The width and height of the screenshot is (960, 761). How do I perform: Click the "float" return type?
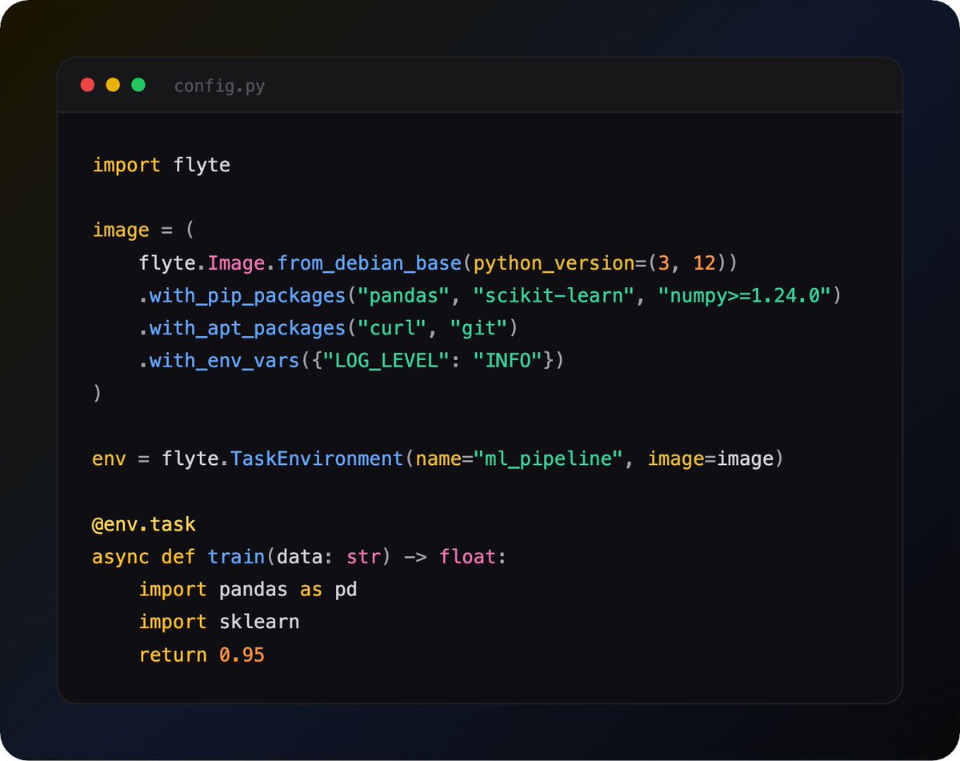[x=467, y=556]
